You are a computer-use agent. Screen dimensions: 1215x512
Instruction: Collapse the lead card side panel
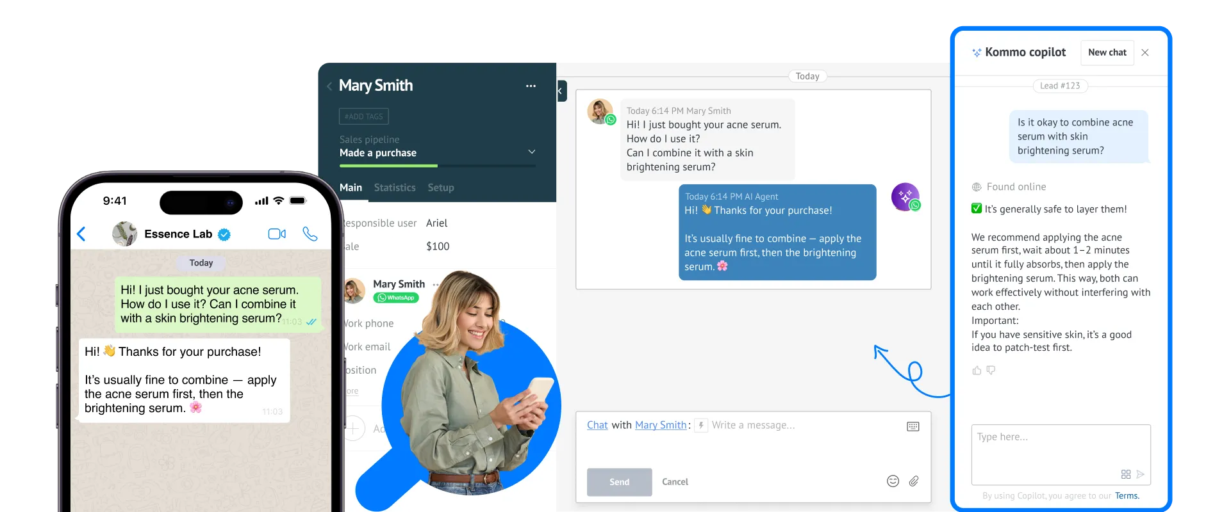(561, 91)
